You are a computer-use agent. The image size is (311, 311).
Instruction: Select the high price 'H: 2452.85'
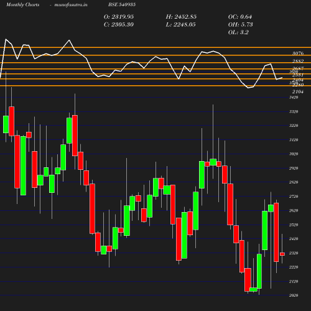[181, 17]
